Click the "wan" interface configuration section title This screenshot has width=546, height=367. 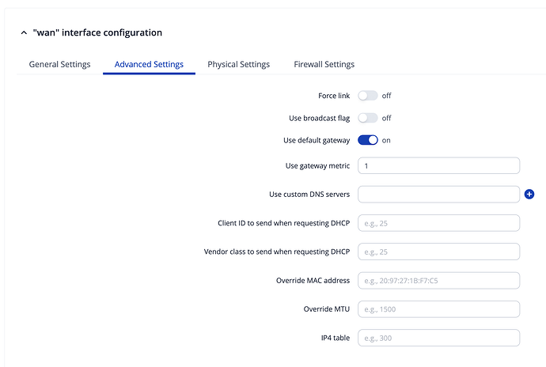pyautogui.click(x=97, y=33)
